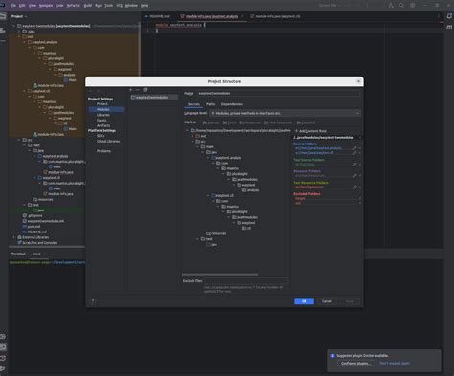Remove the selected module with the minus icon

tap(138, 90)
